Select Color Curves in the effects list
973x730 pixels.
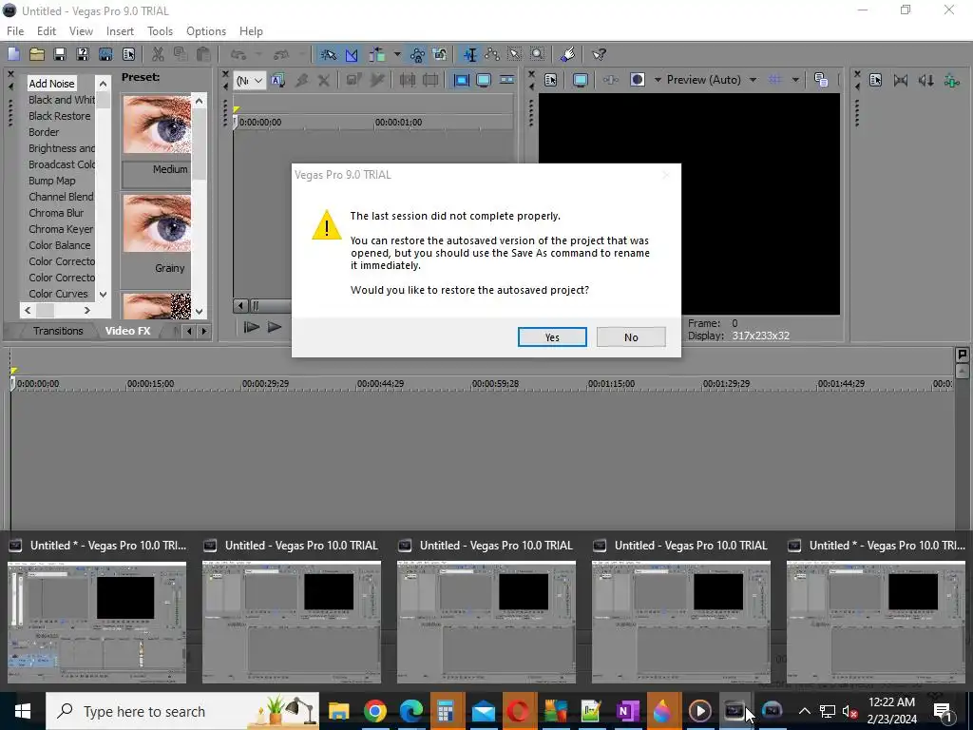click(58, 294)
